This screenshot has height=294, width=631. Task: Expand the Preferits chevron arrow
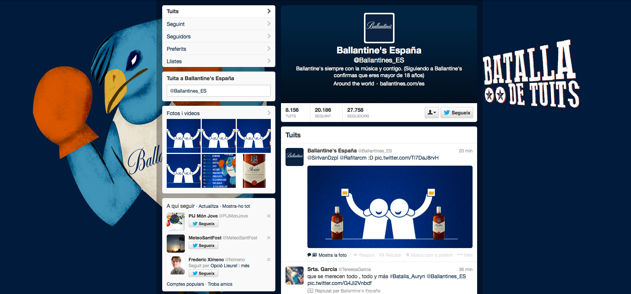pyautogui.click(x=269, y=49)
